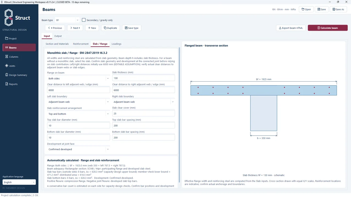Open the Reinforcement tab

pos(81,44)
